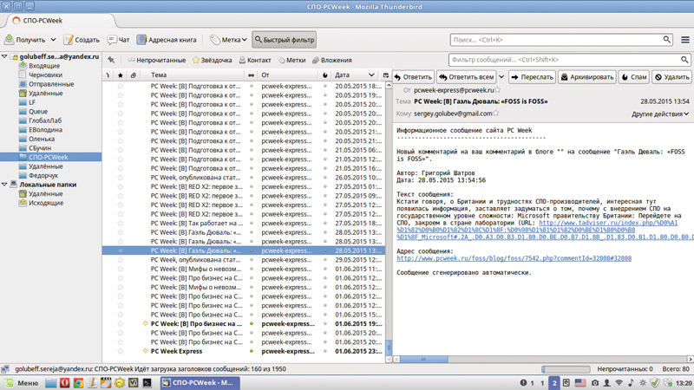Click the message list vertical scrollbar thumb
Viewport: 694px width, 390px height.
tap(389, 347)
